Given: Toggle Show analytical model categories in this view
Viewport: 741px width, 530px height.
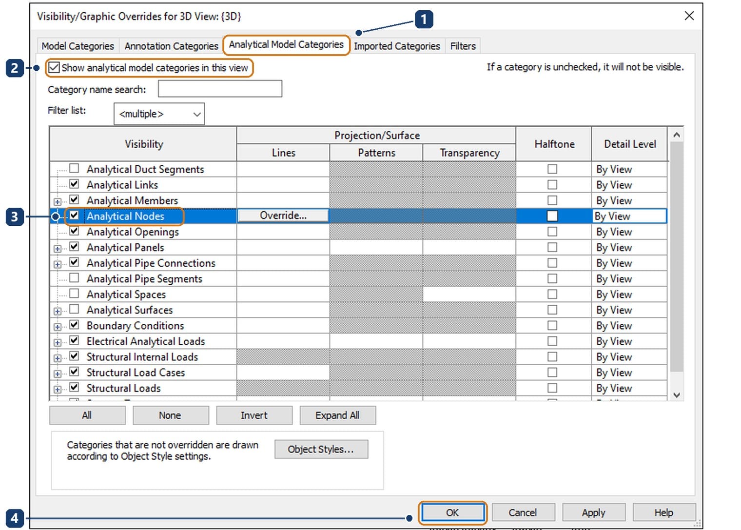Looking at the screenshot, I should (54, 68).
